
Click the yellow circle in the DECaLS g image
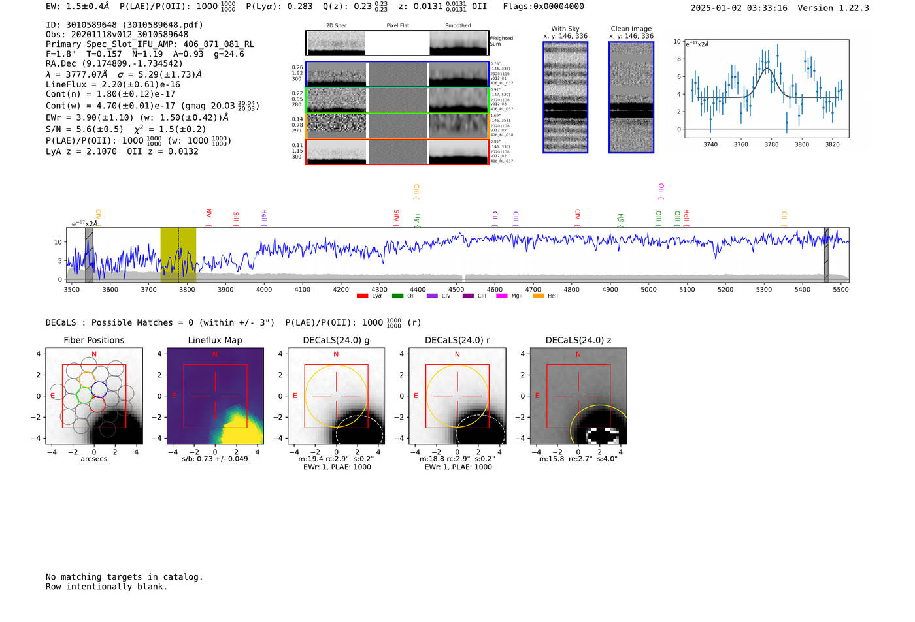(x=336, y=396)
